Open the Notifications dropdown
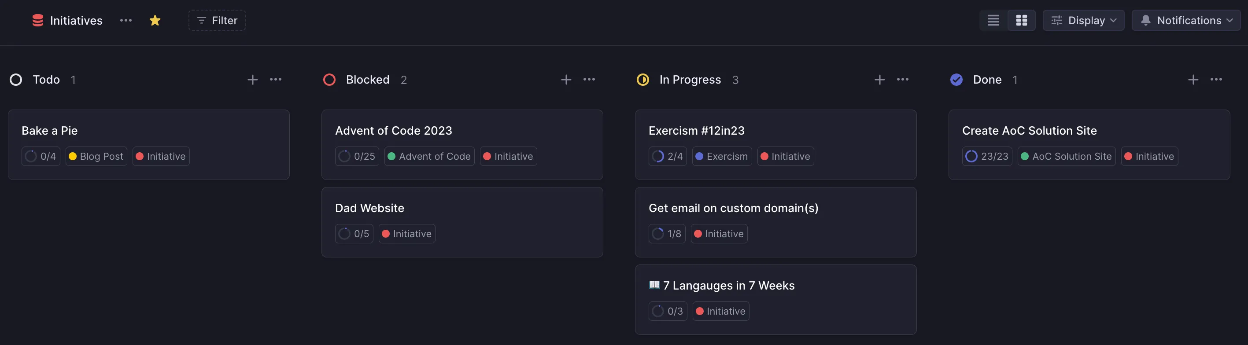The width and height of the screenshot is (1248, 345). click(1185, 20)
